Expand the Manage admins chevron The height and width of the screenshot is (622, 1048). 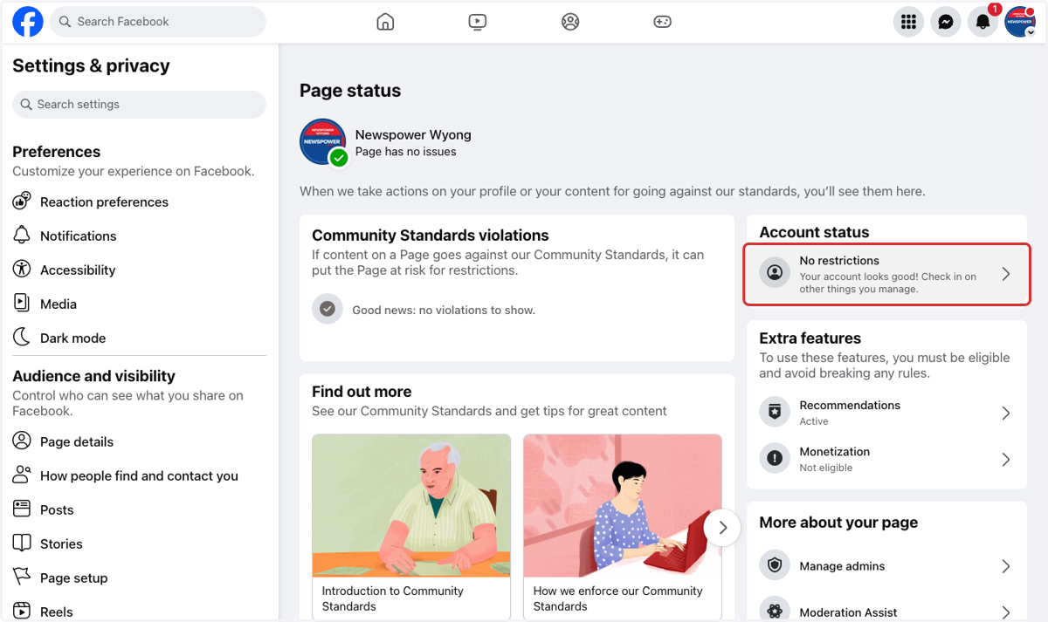coord(1006,566)
